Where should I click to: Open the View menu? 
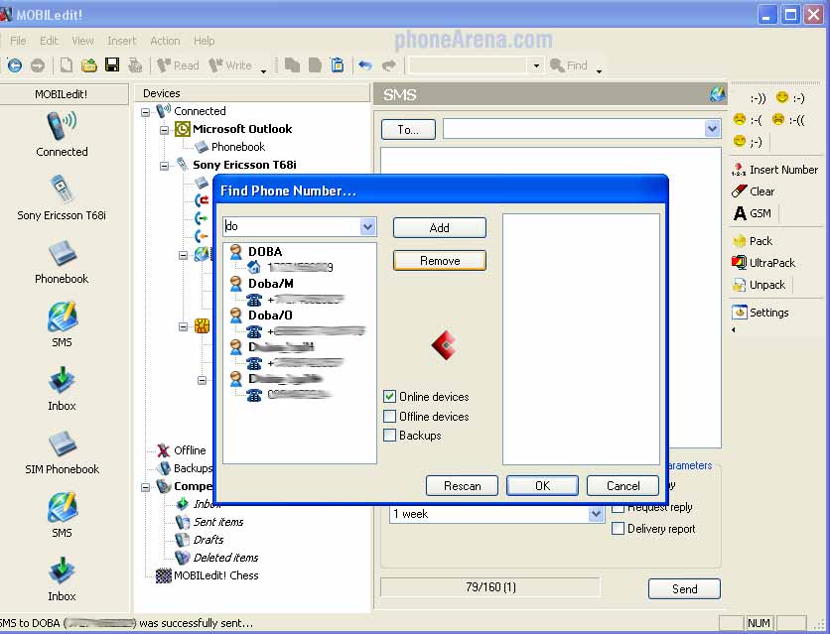click(x=82, y=41)
